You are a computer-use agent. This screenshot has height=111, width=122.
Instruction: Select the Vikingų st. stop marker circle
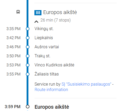pos(28,29)
